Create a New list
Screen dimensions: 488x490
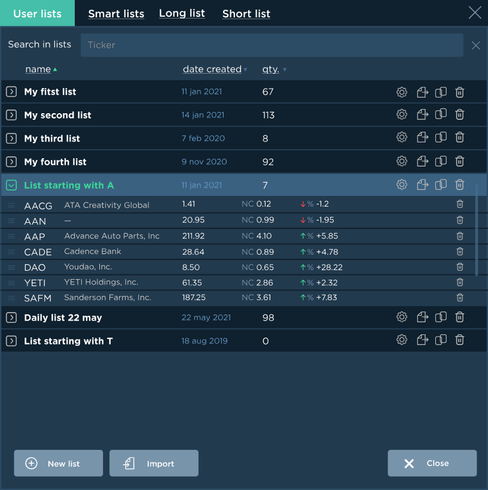point(59,464)
